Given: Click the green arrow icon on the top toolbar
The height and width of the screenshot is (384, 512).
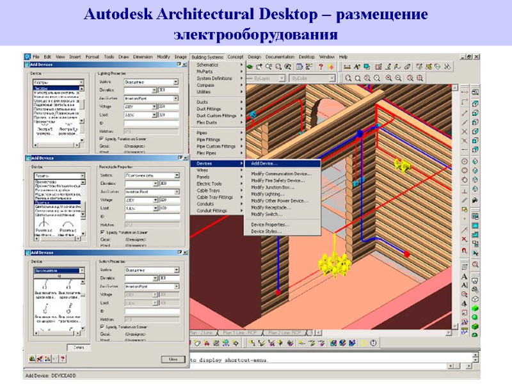Looking at the screenshot, I should pyautogui.click(x=250, y=67).
